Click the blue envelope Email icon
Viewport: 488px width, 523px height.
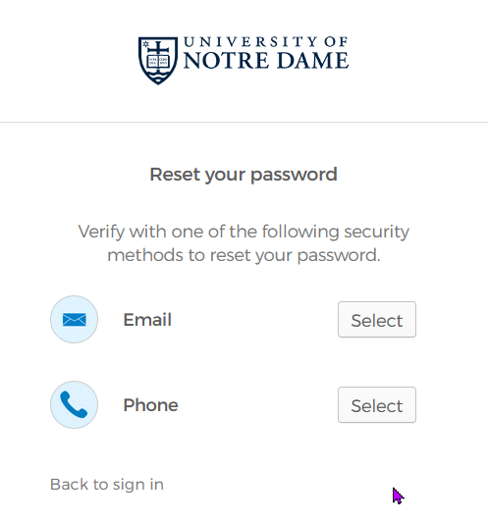(74, 320)
